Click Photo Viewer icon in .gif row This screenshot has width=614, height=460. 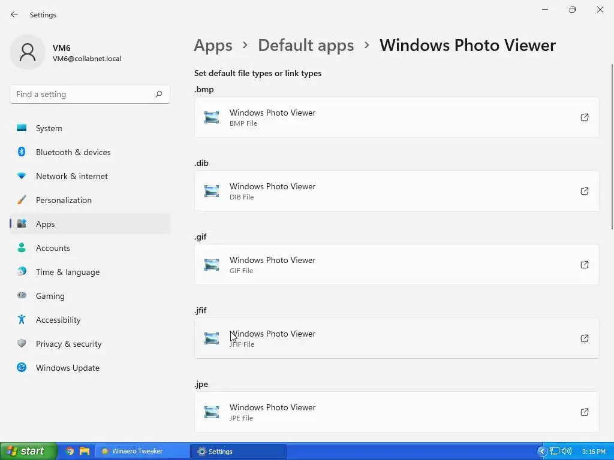212,265
